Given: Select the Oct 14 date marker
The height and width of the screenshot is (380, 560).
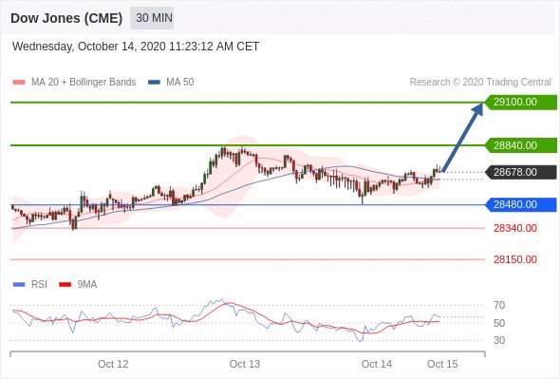Looking at the screenshot, I should click(377, 364).
